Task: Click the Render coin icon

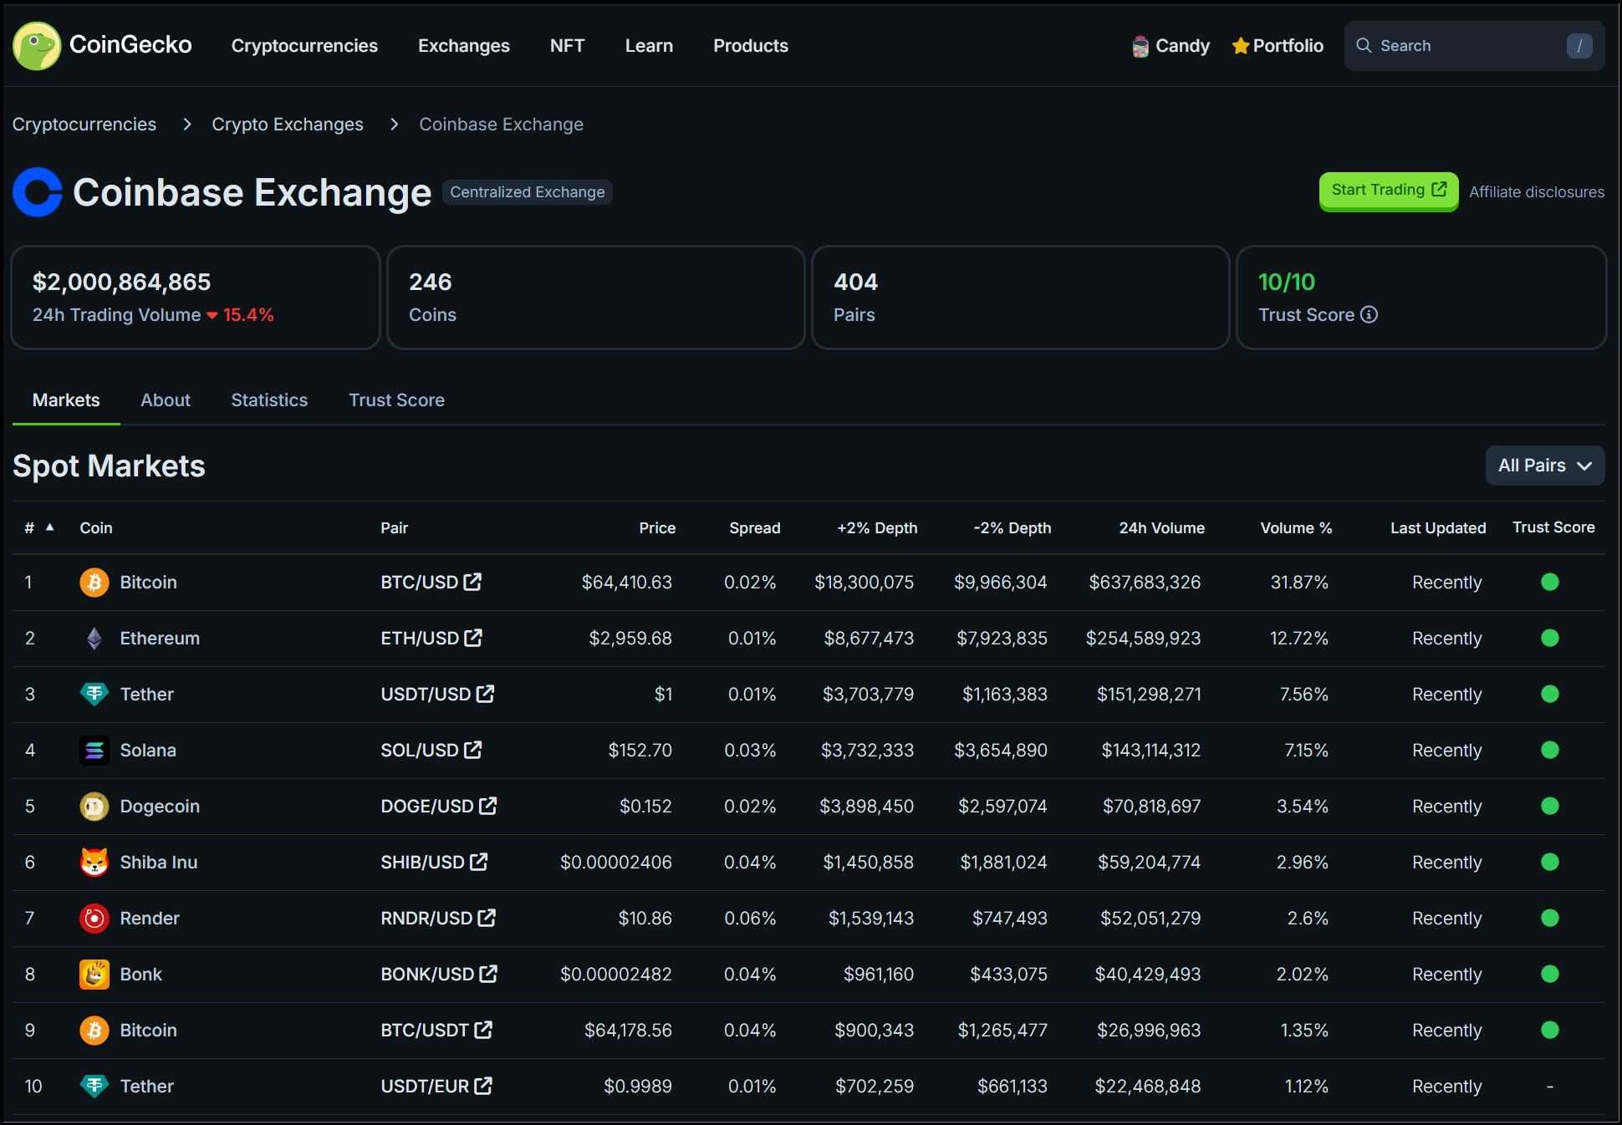Action: pyautogui.click(x=94, y=919)
